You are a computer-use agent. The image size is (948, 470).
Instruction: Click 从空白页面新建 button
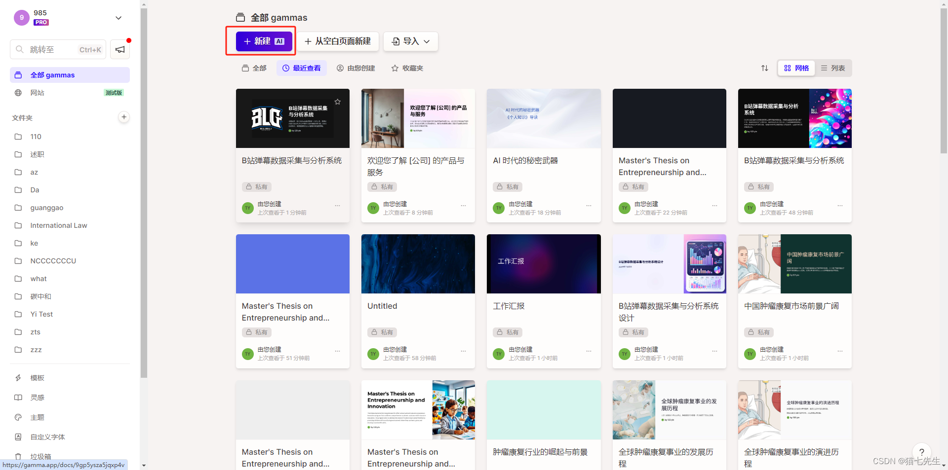[x=338, y=41]
